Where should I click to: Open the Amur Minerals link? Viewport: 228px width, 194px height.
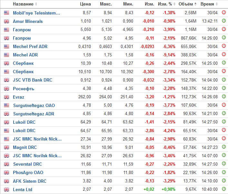[28, 21]
